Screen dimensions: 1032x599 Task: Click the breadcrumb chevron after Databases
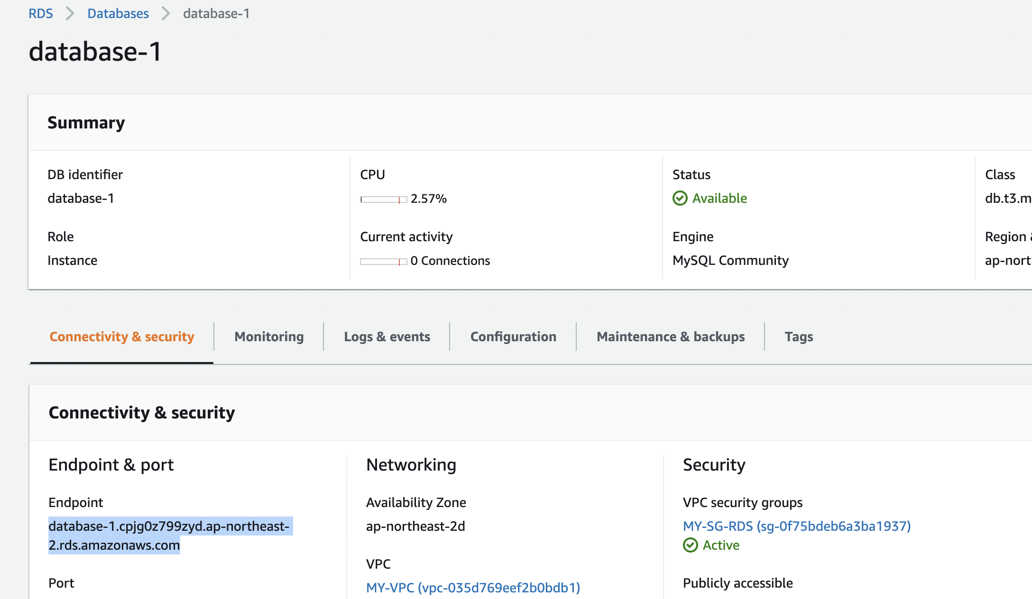(166, 13)
